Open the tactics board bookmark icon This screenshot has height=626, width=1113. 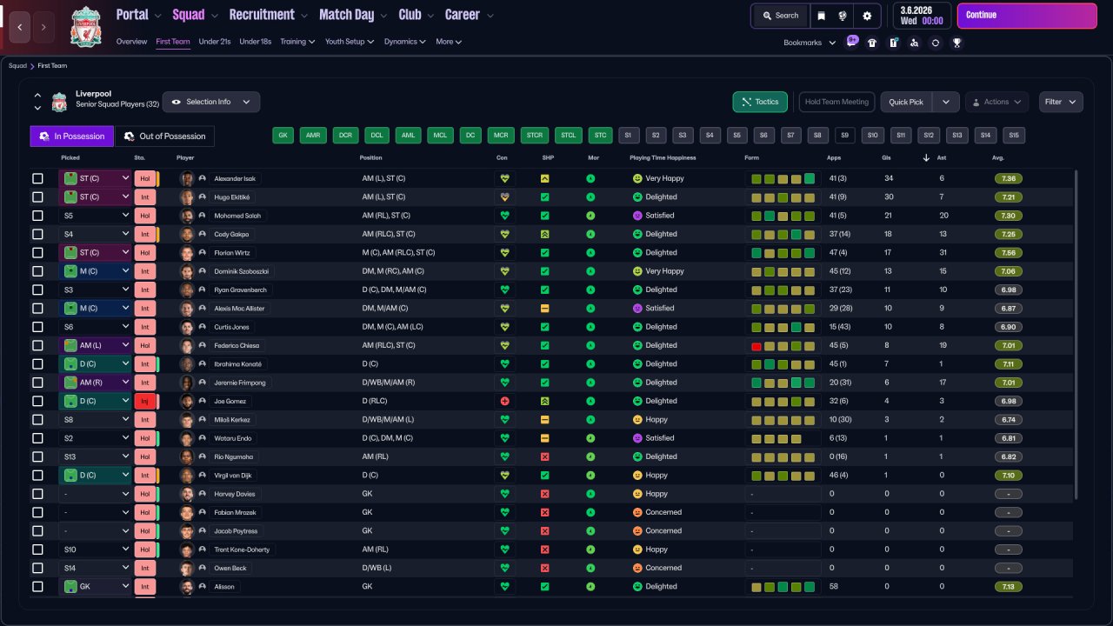pyautogui.click(x=893, y=43)
